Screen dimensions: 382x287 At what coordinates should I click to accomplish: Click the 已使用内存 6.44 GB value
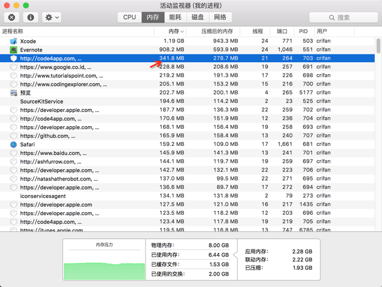click(x=218, y=255)
